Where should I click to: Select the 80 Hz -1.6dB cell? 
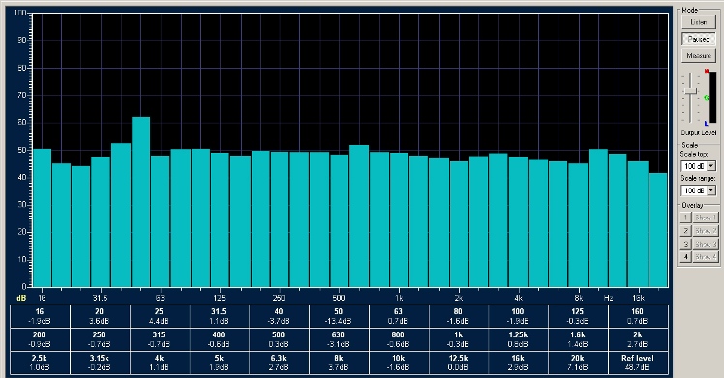458,316
